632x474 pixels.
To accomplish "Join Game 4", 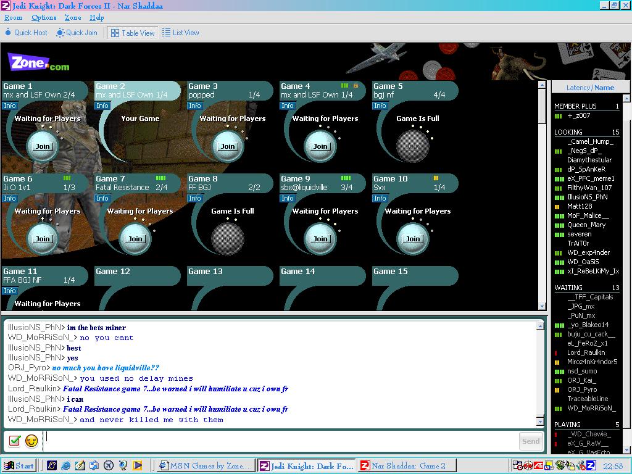I will (320, 146).
